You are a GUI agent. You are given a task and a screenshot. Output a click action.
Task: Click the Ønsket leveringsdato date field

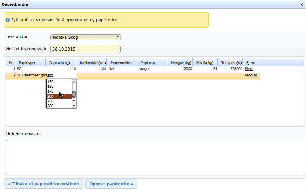(x=85, y=49)
